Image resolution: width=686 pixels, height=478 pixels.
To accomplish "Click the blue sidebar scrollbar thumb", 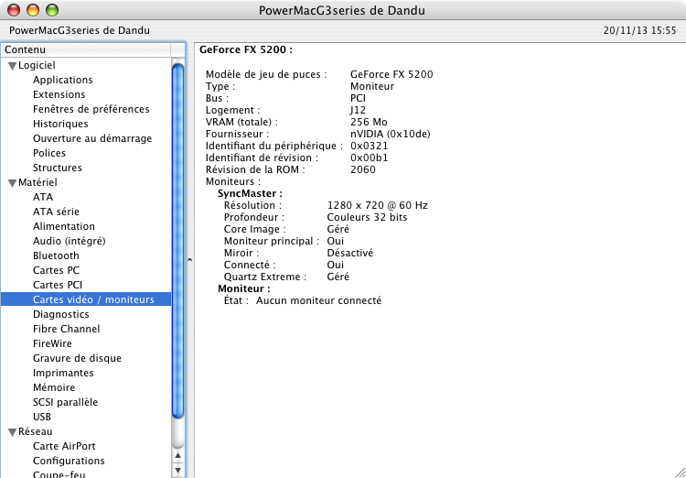I will [177, 242].
